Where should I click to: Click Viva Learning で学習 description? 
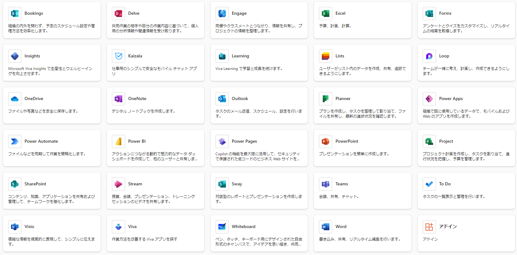pyautogui.click(x=249, y=68)
